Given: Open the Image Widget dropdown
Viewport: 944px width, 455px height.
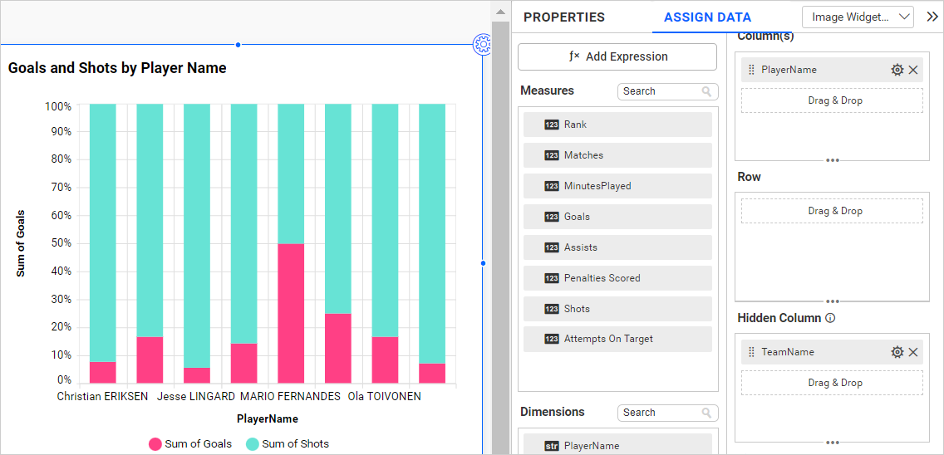Looking at the screenshot, I should (858, 17).
